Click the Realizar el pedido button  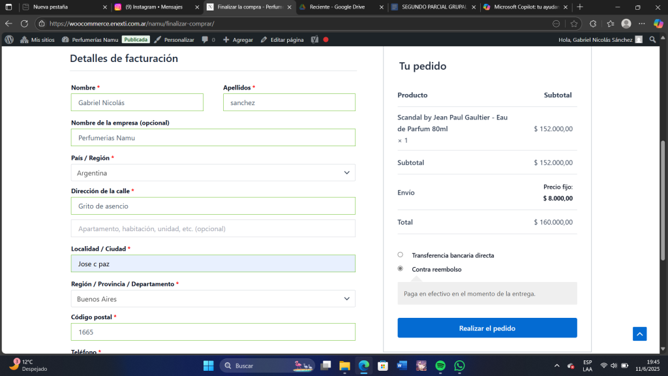point(487,328)
